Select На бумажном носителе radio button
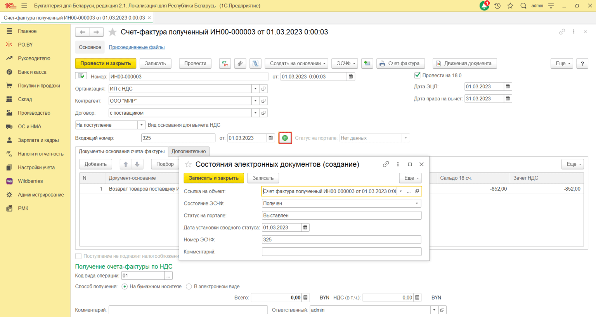 pos(125,287)
